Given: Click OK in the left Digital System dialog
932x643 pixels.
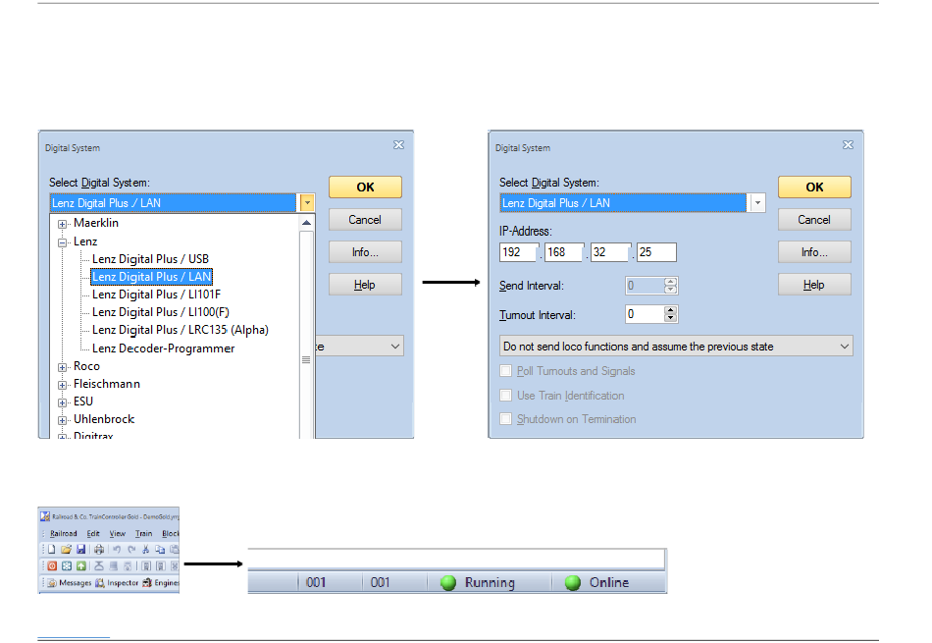Looking at the screenshot, I should click(365, 188).
